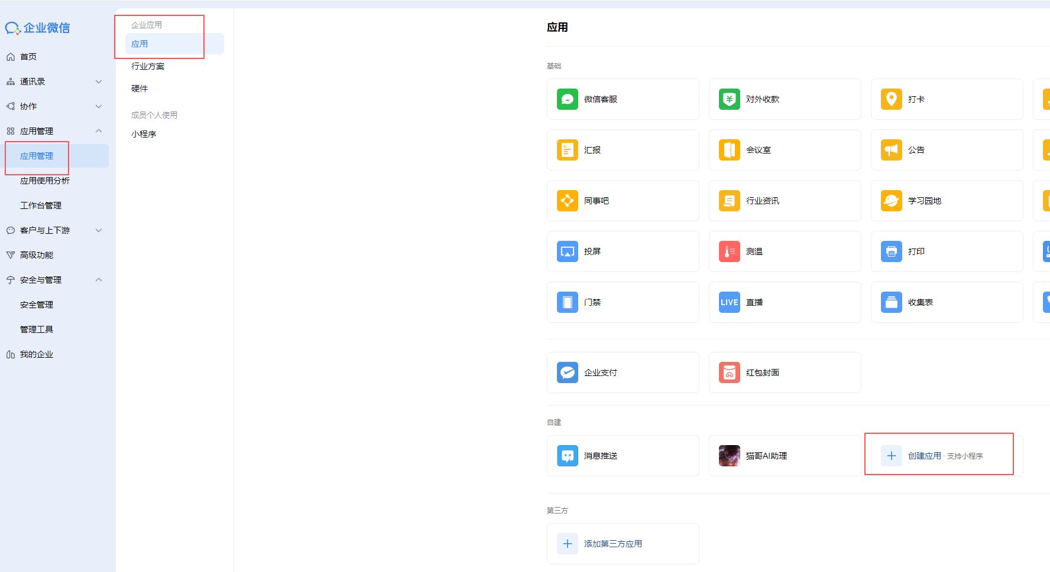
Task: Open the 消息推送 self-built app icon
Action: pyautogui.click(x=567, y=456)
